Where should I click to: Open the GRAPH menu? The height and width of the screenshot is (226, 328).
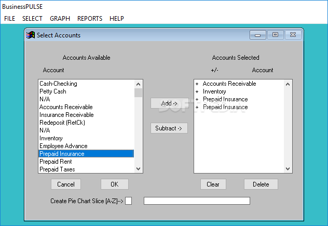click(x=60, y=18)
